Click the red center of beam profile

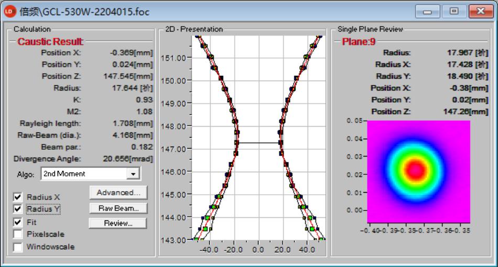[415, 170]
